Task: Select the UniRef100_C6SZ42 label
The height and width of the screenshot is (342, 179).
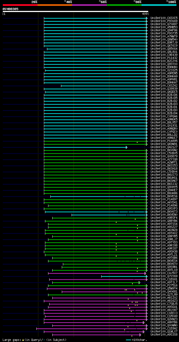Action: pos(164,86)
